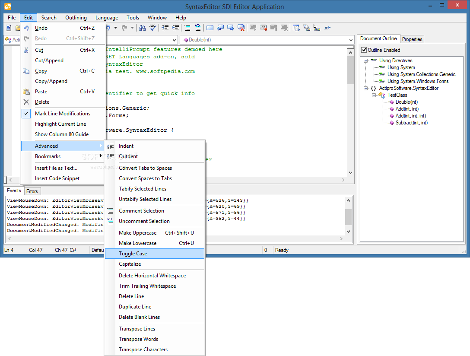This screenshot has width=470, height=356.
Task: Click the List Members toolbar icon
Action: pos(296,28)
